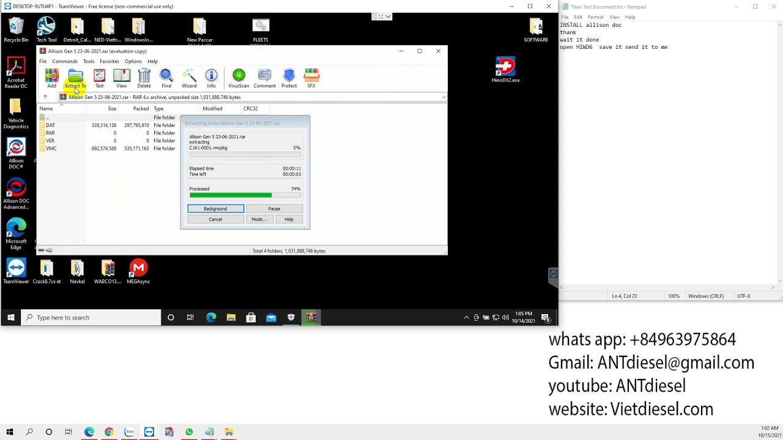Cancel the extraction in progress

click(x=215, y=219)
